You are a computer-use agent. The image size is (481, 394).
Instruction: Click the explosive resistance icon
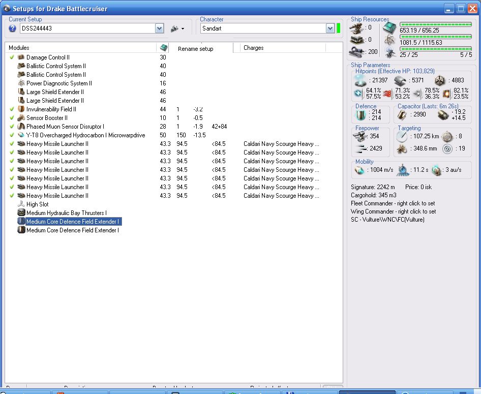coord(446,94)
